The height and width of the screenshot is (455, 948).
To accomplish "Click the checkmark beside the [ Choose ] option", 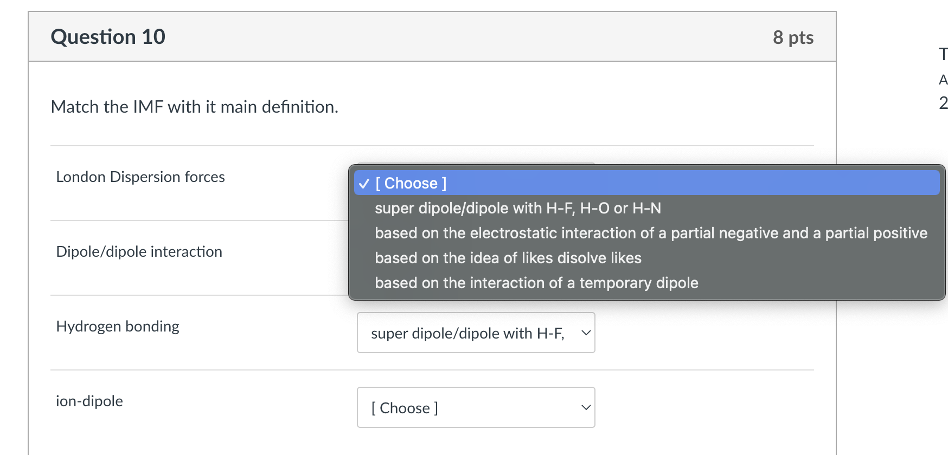I will (364, 184).
